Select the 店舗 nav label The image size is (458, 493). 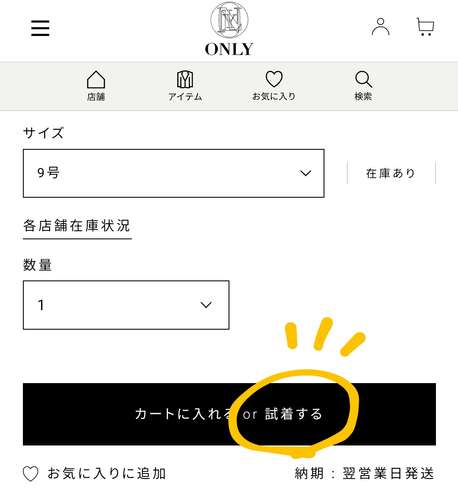click(96, 97)
